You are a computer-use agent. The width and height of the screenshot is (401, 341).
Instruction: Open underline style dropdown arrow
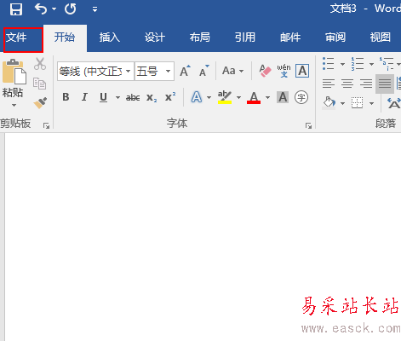pyautogui.click(x=117, y=97)
